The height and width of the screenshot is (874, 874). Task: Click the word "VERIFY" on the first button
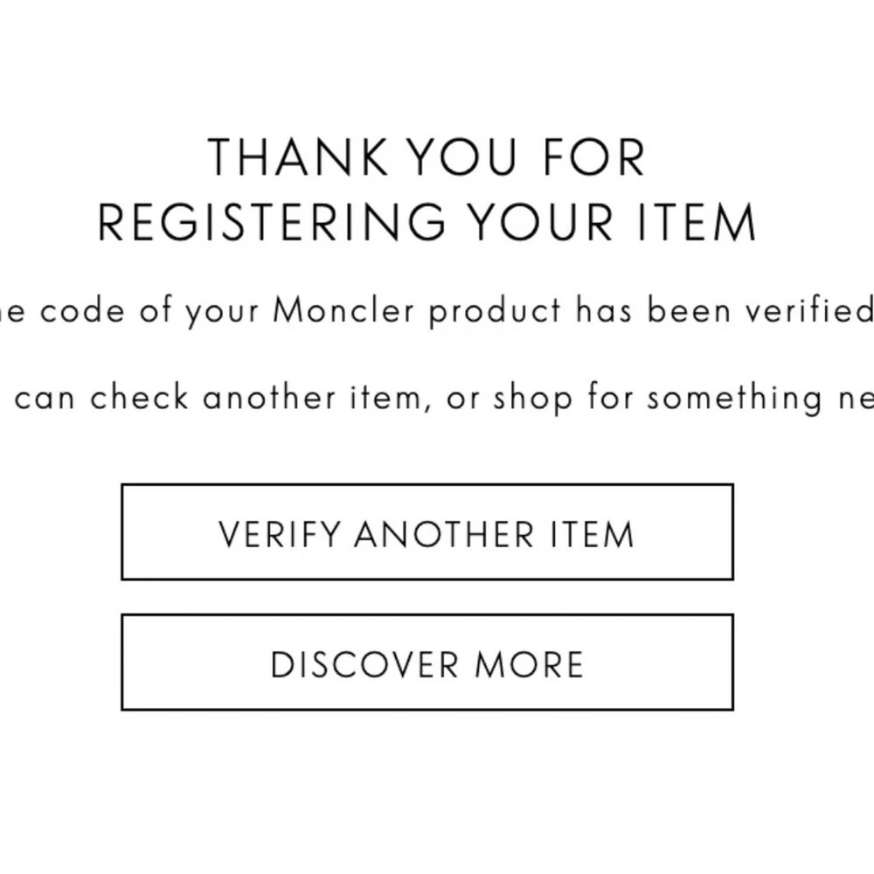[279, 534]
